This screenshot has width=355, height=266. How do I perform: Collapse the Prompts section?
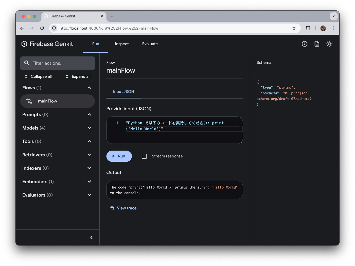(x=89, y=115)
